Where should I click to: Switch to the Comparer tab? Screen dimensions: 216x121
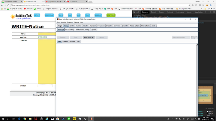pos(117,26)
